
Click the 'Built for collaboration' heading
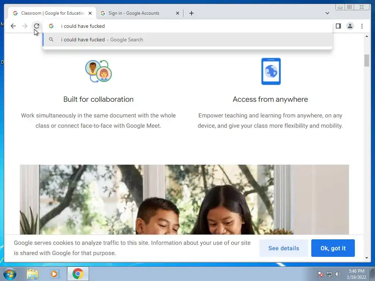(98, 99)
